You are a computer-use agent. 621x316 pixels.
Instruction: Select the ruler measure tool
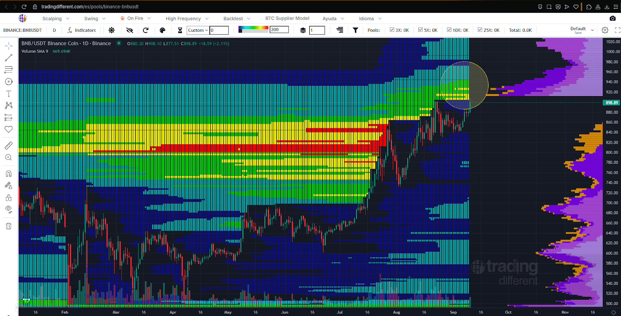click(9, 146)
